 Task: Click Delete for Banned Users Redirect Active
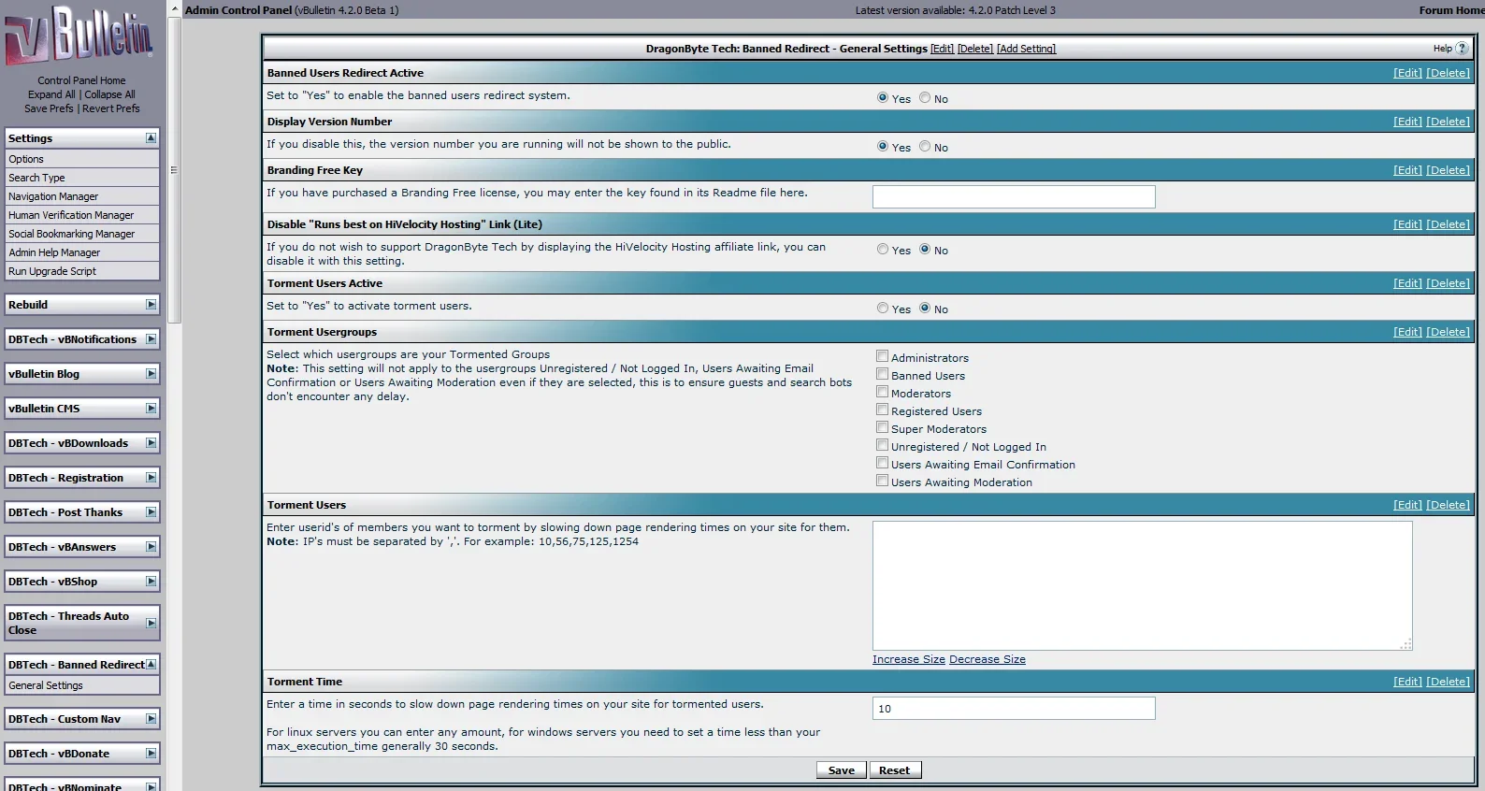point(1448,73)
